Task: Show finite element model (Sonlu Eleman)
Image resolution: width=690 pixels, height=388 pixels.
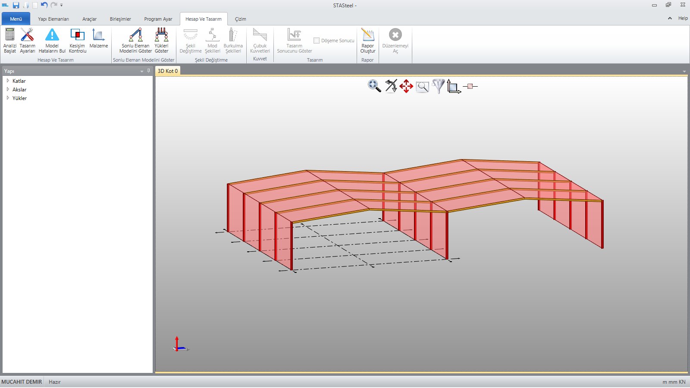Action: pyautogui.click(x=135, y=40)
